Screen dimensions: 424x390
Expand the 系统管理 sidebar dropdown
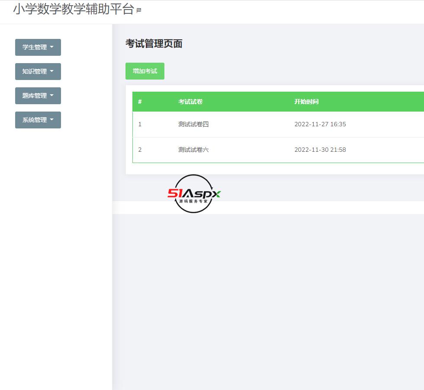click(38, 120)
